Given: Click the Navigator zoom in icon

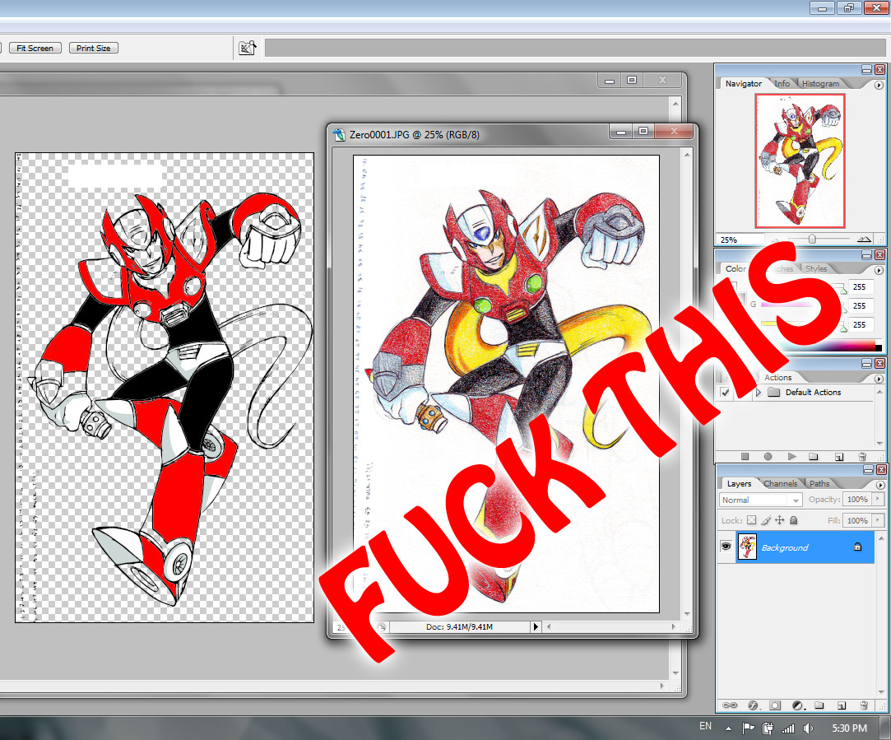Looking at the screenshot, I should point(864,240).
